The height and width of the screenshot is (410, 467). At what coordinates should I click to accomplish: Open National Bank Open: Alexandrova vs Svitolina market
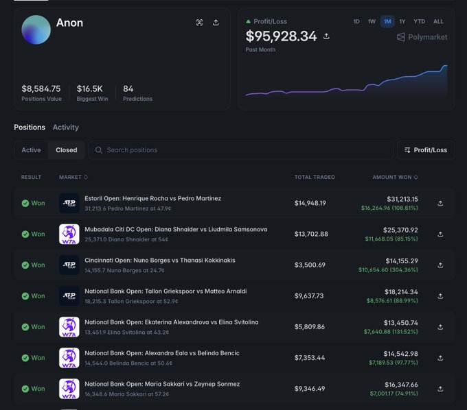click(172, 322)
